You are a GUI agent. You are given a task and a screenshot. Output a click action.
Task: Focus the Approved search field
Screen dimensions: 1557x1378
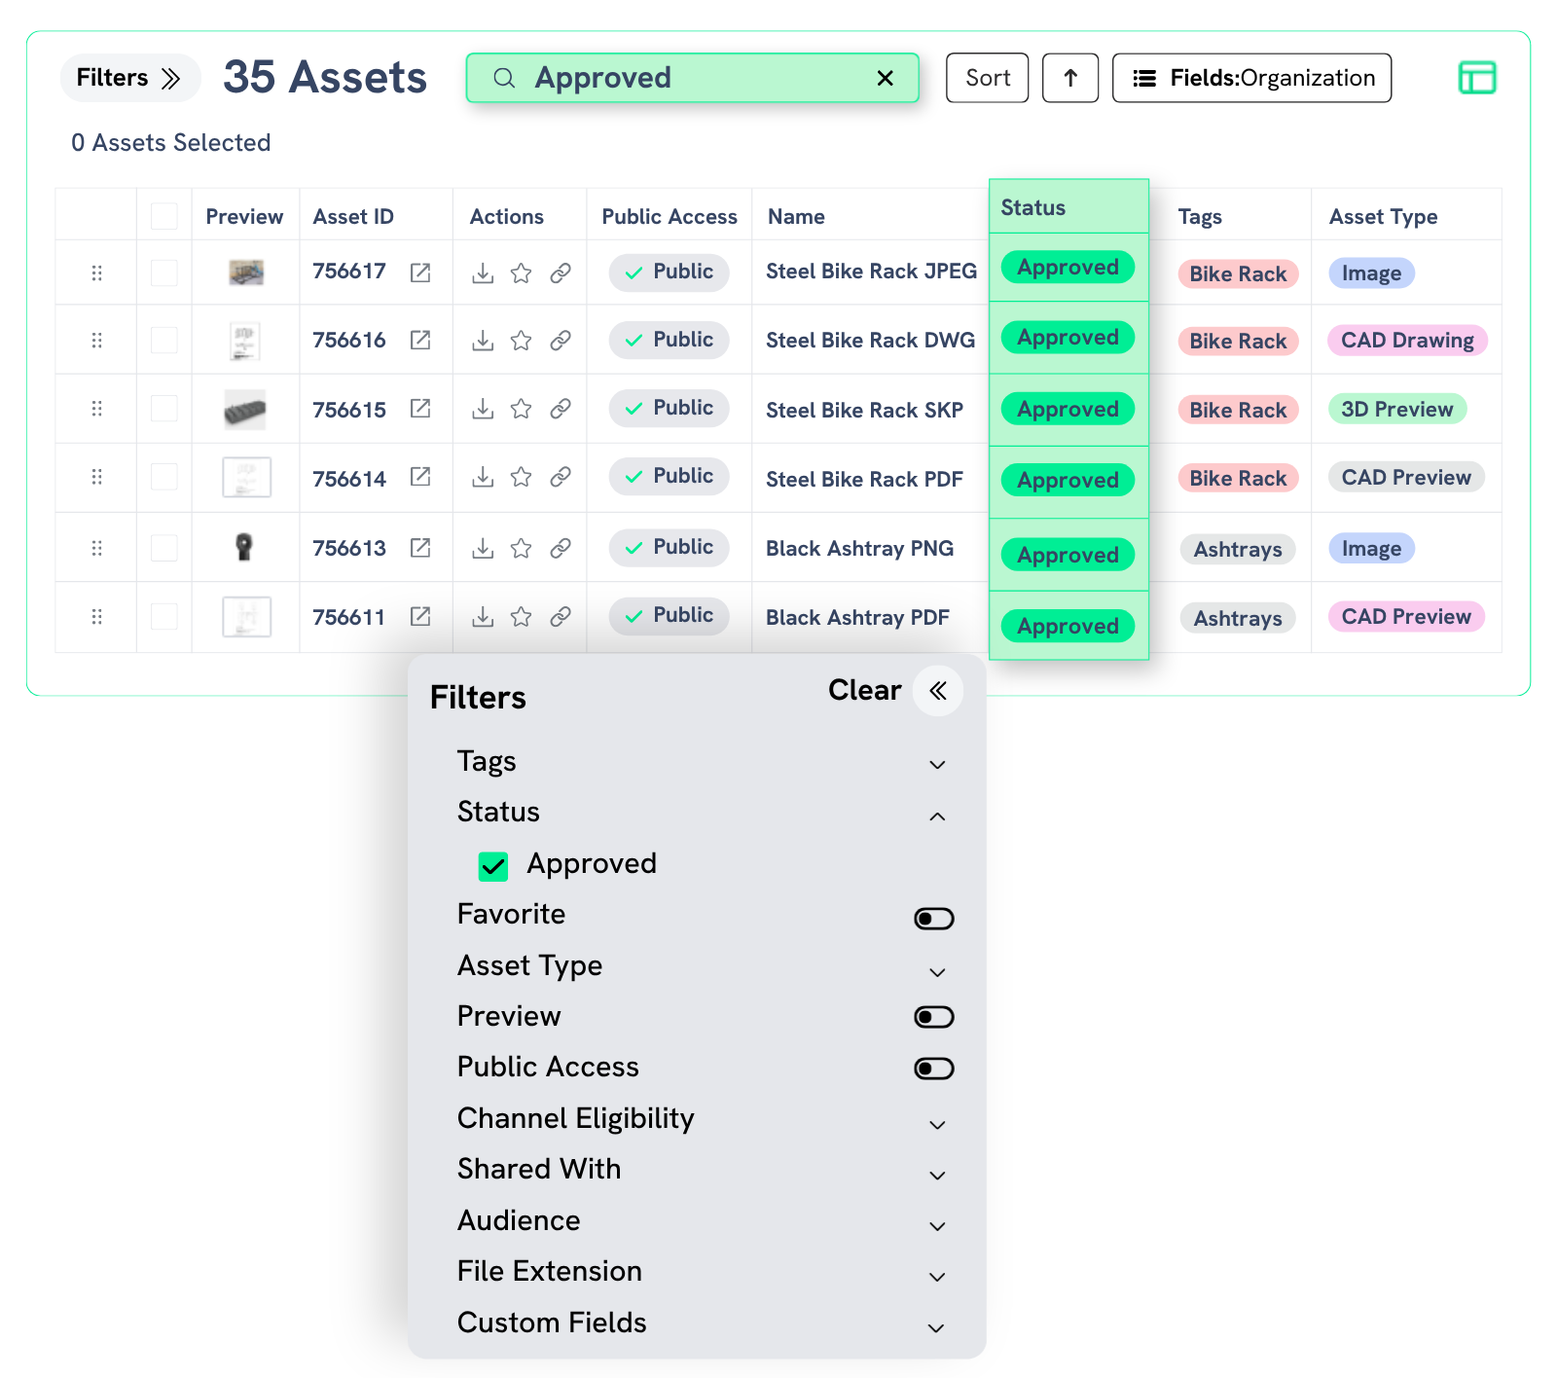pyautogui.click(x=692, y=78)
